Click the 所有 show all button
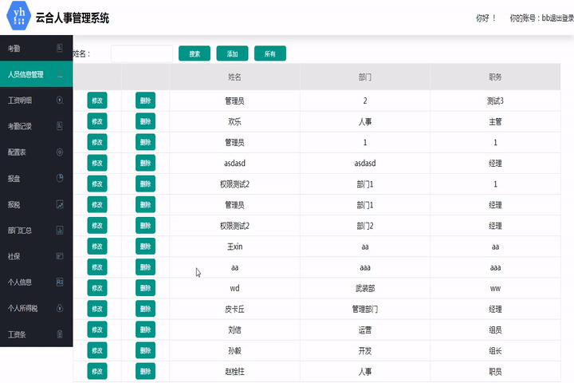 [x=269, y=53]
